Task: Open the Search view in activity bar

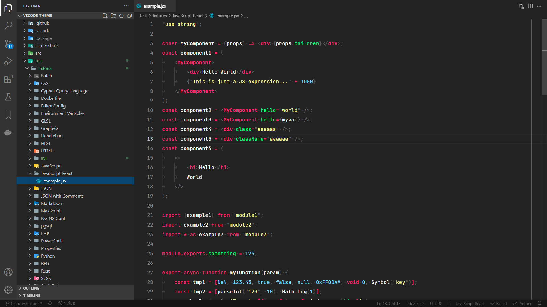Action: [x=8, y=26]
